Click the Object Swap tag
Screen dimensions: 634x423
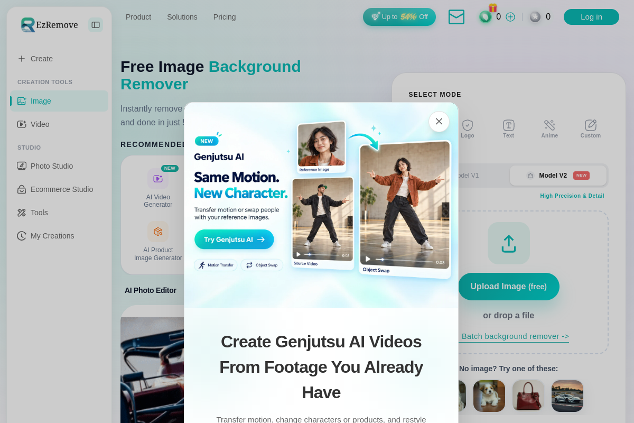(262, 265)
